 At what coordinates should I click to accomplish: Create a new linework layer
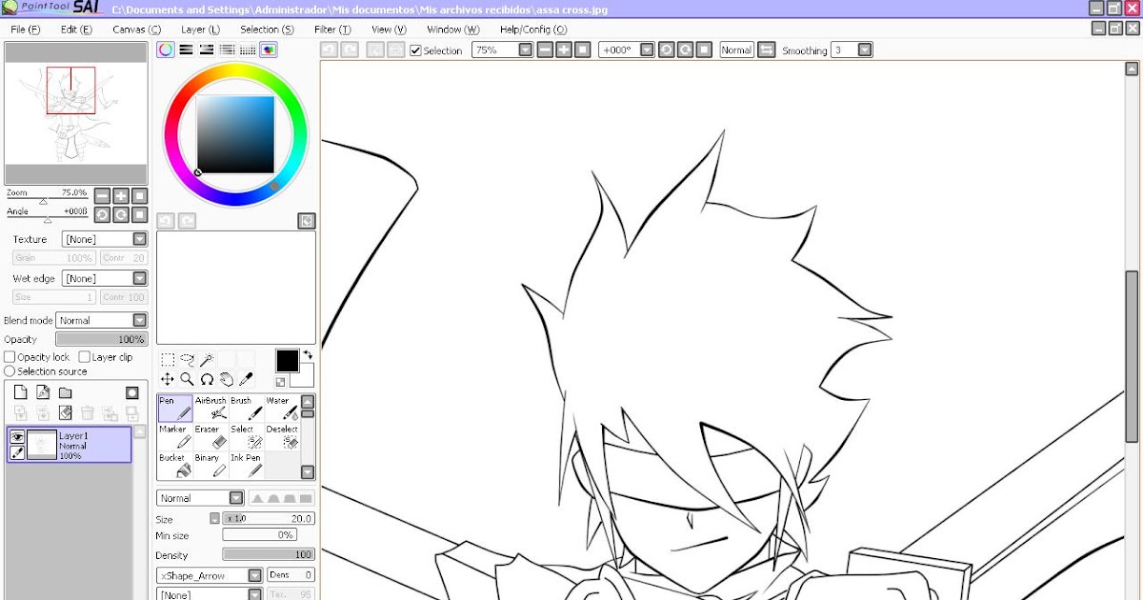pos(43,392)
